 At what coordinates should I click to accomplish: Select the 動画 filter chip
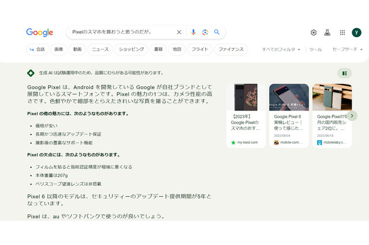coord(77,49)
